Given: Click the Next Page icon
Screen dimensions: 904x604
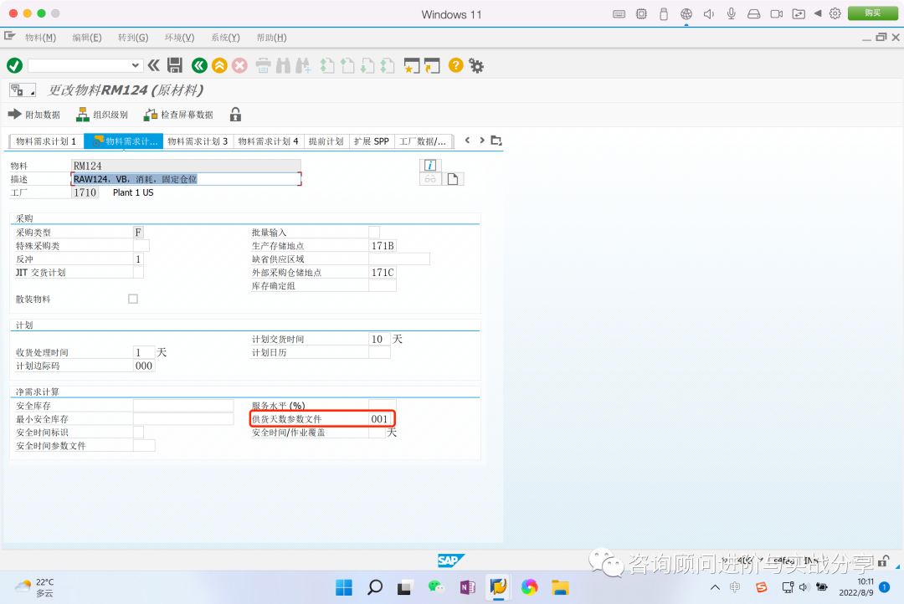Looking at the screenshot, I should point(367,66).
